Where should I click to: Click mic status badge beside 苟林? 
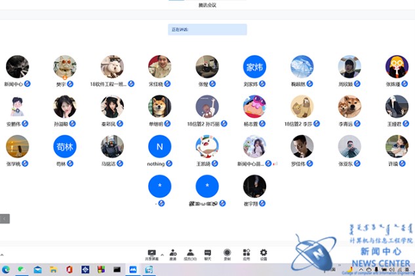click(71, 164)
